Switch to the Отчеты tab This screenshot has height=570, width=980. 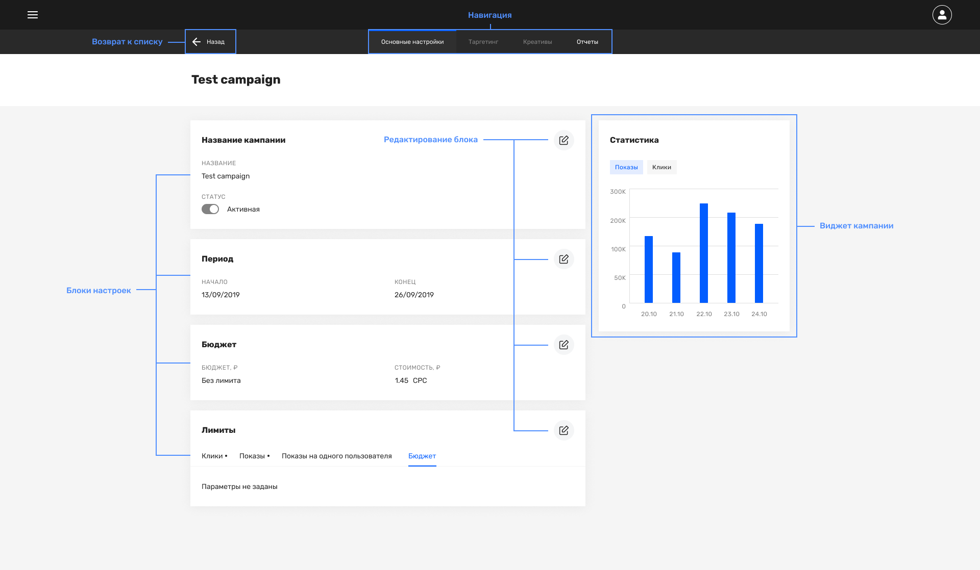(x=587, y=42)
